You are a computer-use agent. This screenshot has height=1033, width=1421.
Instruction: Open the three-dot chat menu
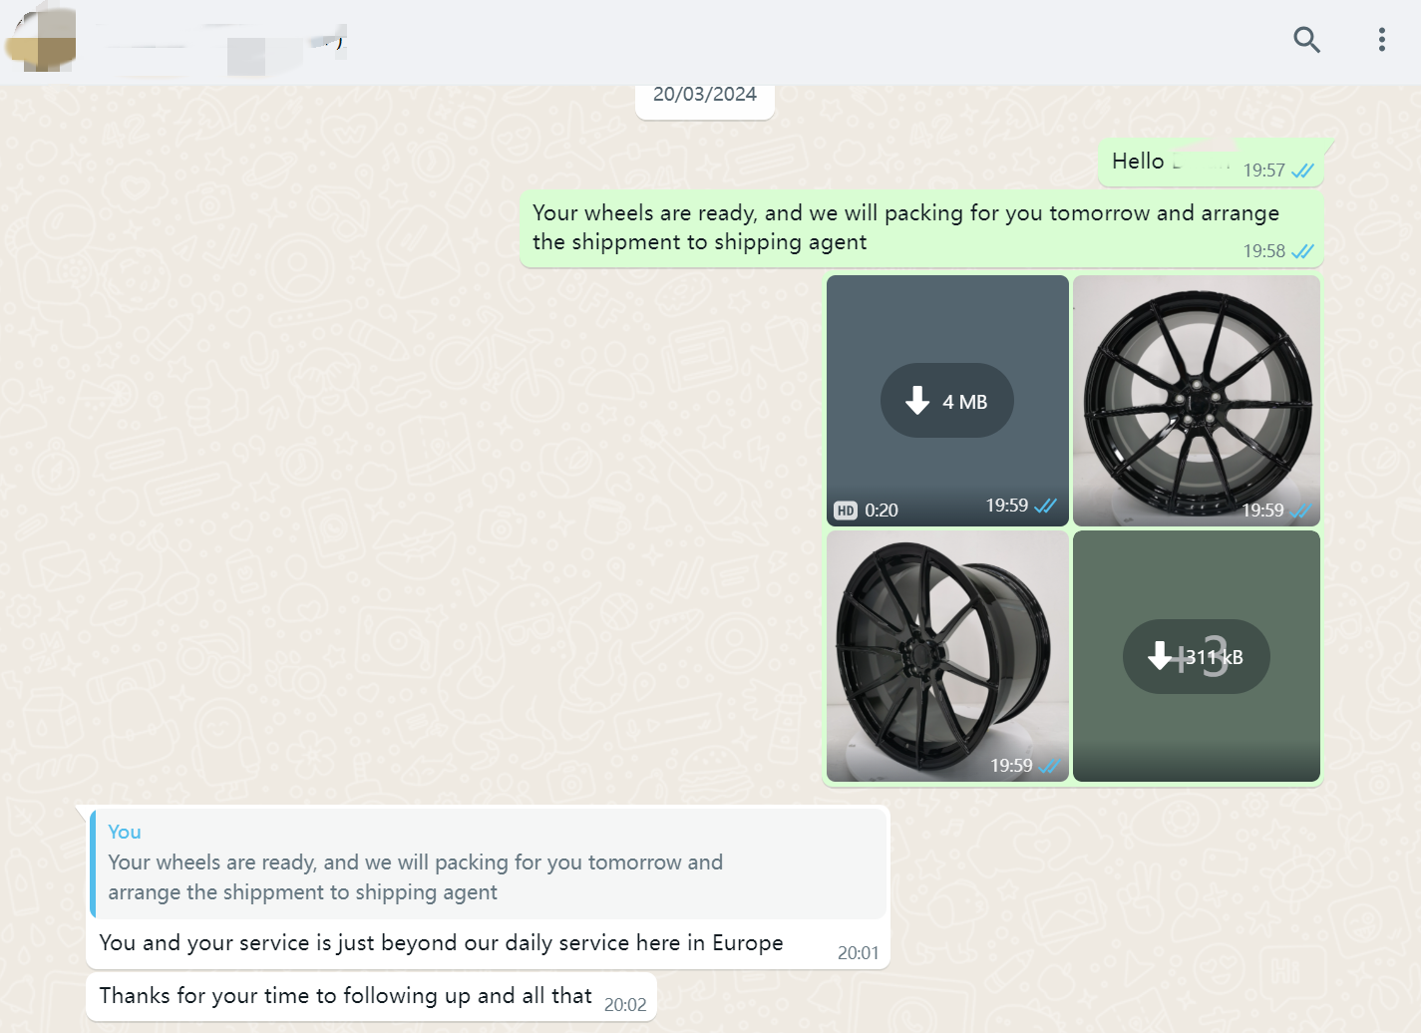pos(1381,40)
